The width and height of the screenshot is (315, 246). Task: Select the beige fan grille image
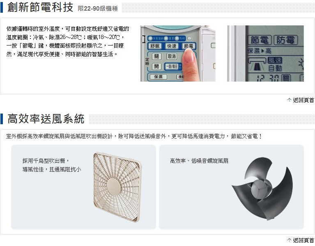(x=117, y=187)
